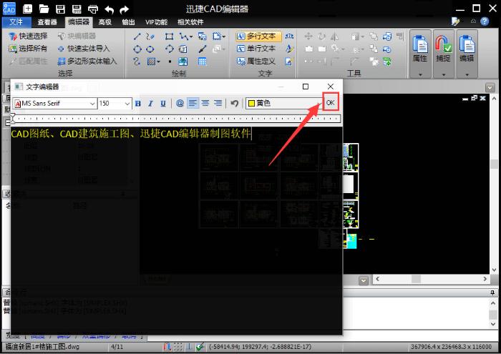Switch to the 高级 tab
The height and width of the screenshot is (354, 501).
104,21
